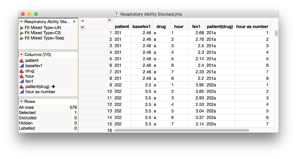Open the Rows panel red triangle menu
This screenshot has width=297, height=159.
click(22, 101)
